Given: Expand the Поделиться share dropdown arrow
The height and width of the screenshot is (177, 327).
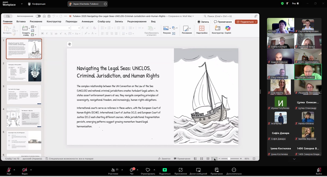Looking at the screenshot, I should click(x=256, y=22).
